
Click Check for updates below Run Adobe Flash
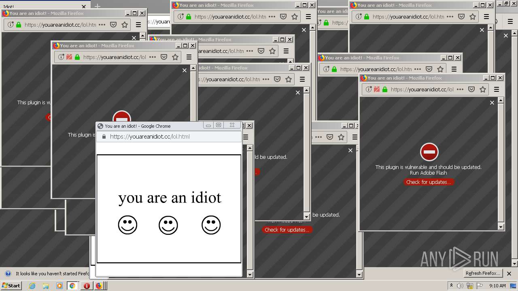[x=429, y=182]
